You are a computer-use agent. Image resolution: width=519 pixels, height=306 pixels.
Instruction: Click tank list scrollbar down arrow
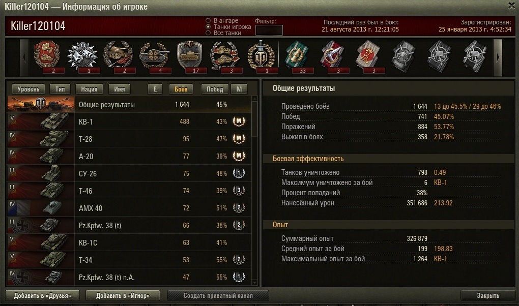pyautogui.click(x=254, y=283)
